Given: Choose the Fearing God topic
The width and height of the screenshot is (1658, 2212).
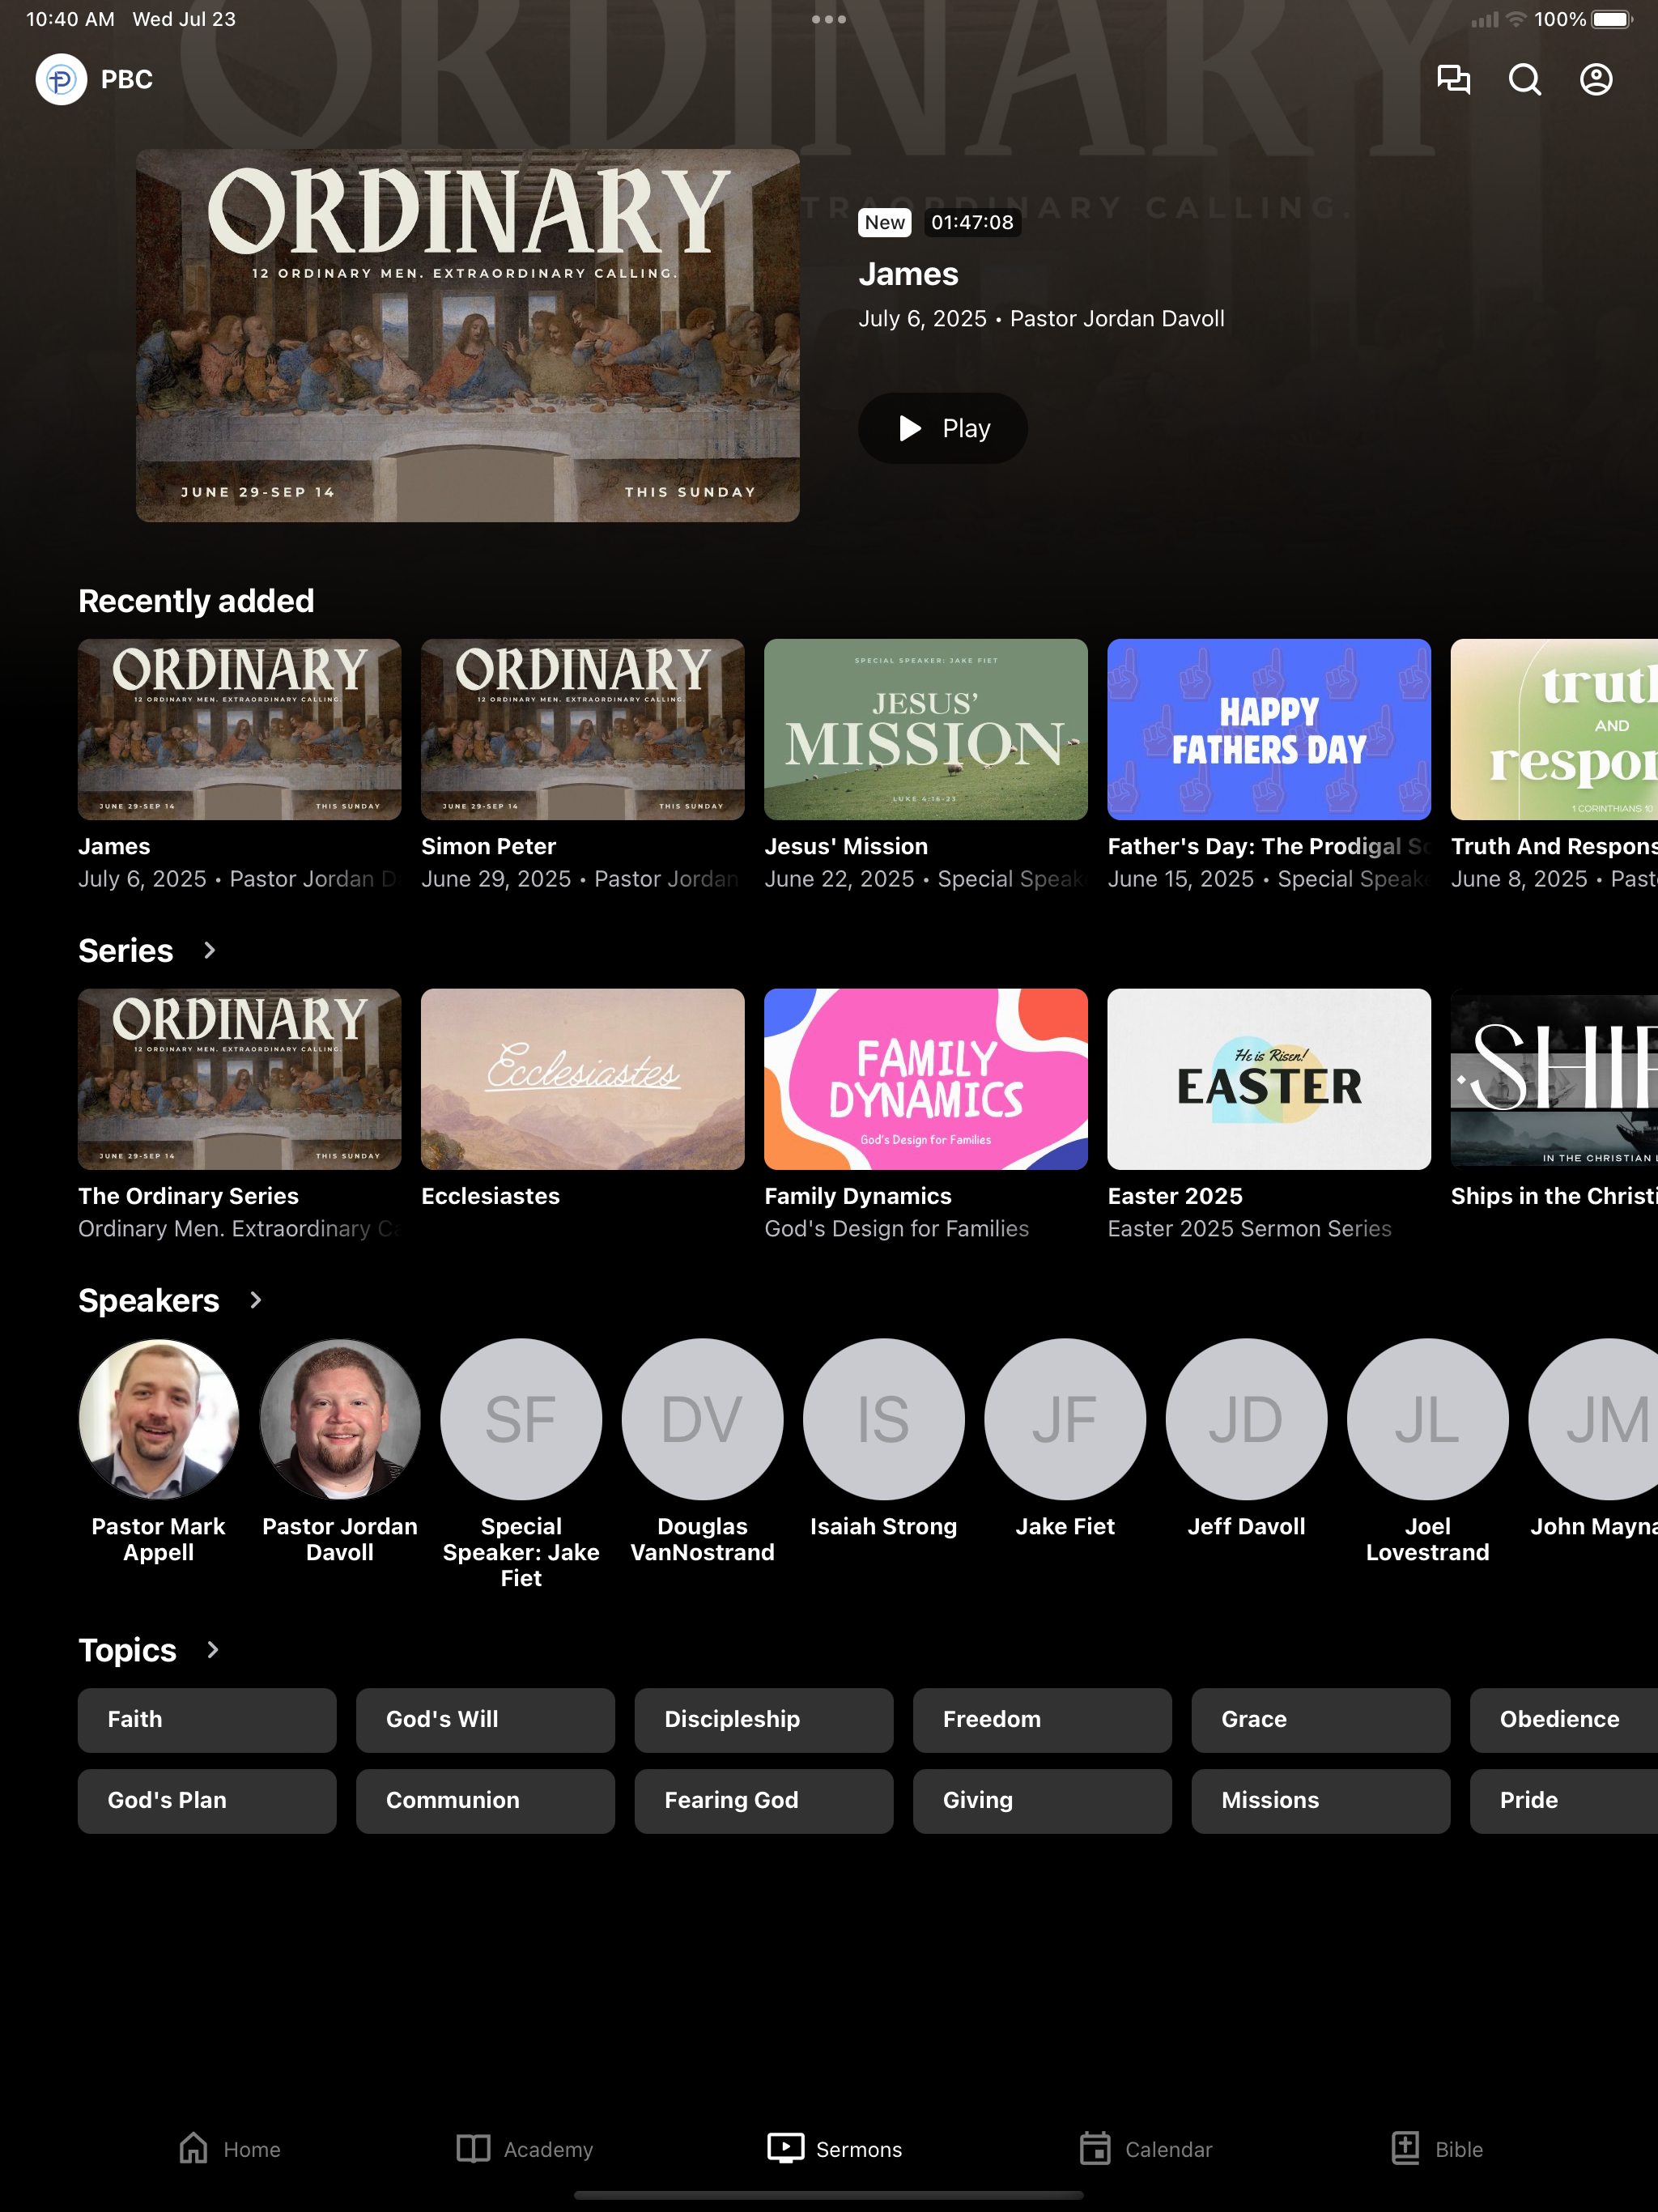Looking at the screenshot, I should tap(763, 1801).
